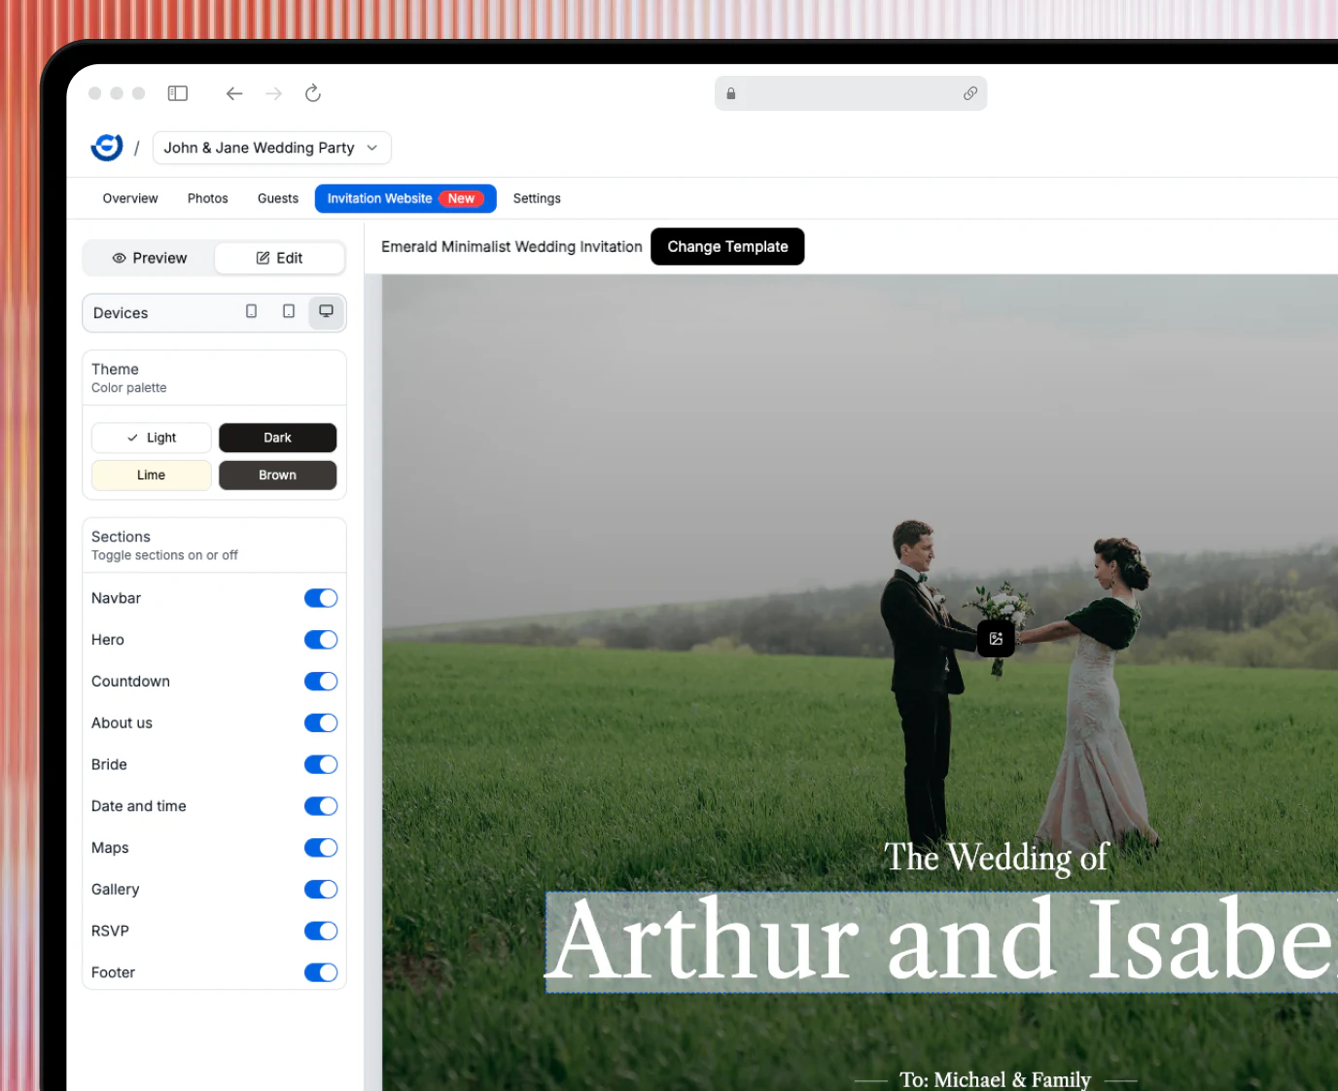Viewport: 1338px width, 1091px height.
Task: Choose the Lime color palette swatch
Action: click(x=152, y=475)
